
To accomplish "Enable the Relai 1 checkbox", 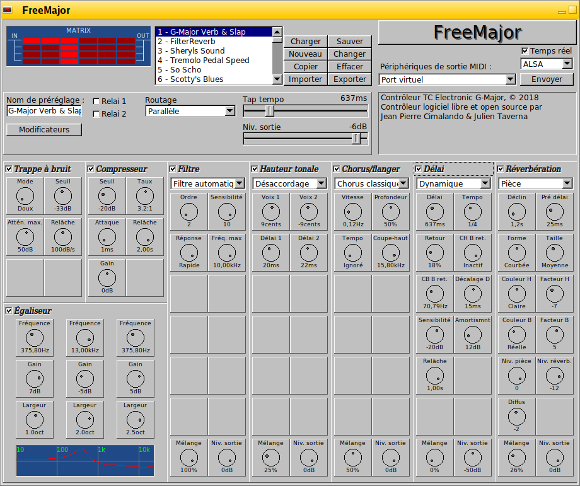I will (96, 101).
